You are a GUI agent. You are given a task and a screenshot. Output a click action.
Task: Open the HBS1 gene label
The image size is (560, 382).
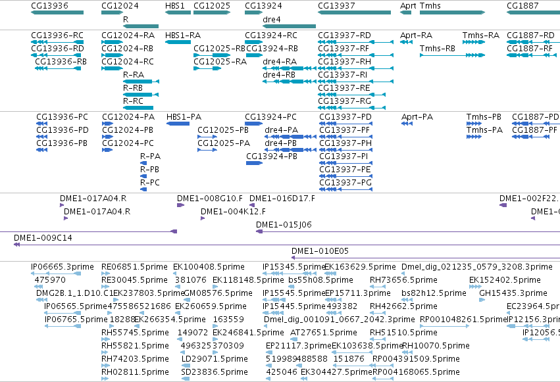click(174, 6)
